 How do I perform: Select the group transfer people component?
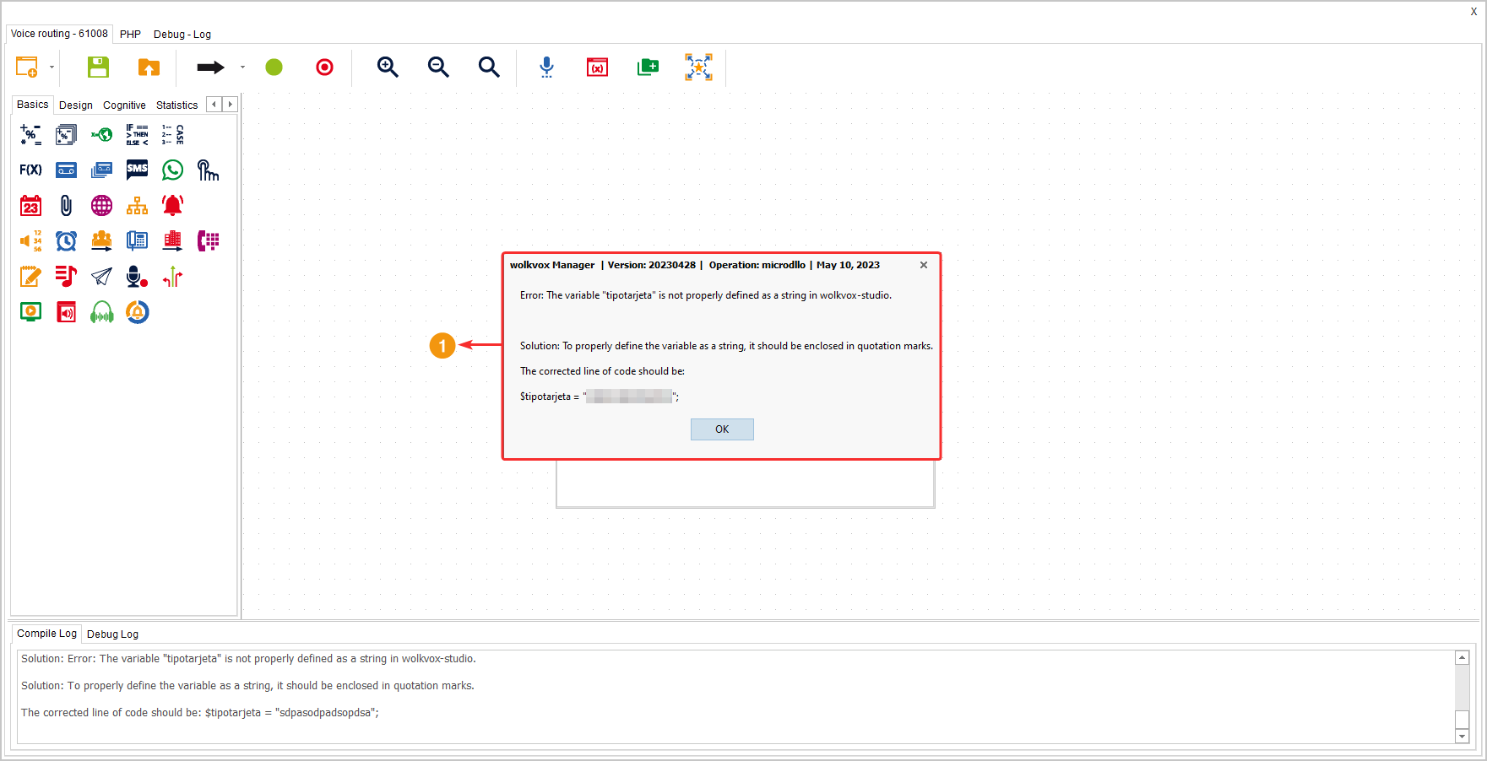click(101, 240)
